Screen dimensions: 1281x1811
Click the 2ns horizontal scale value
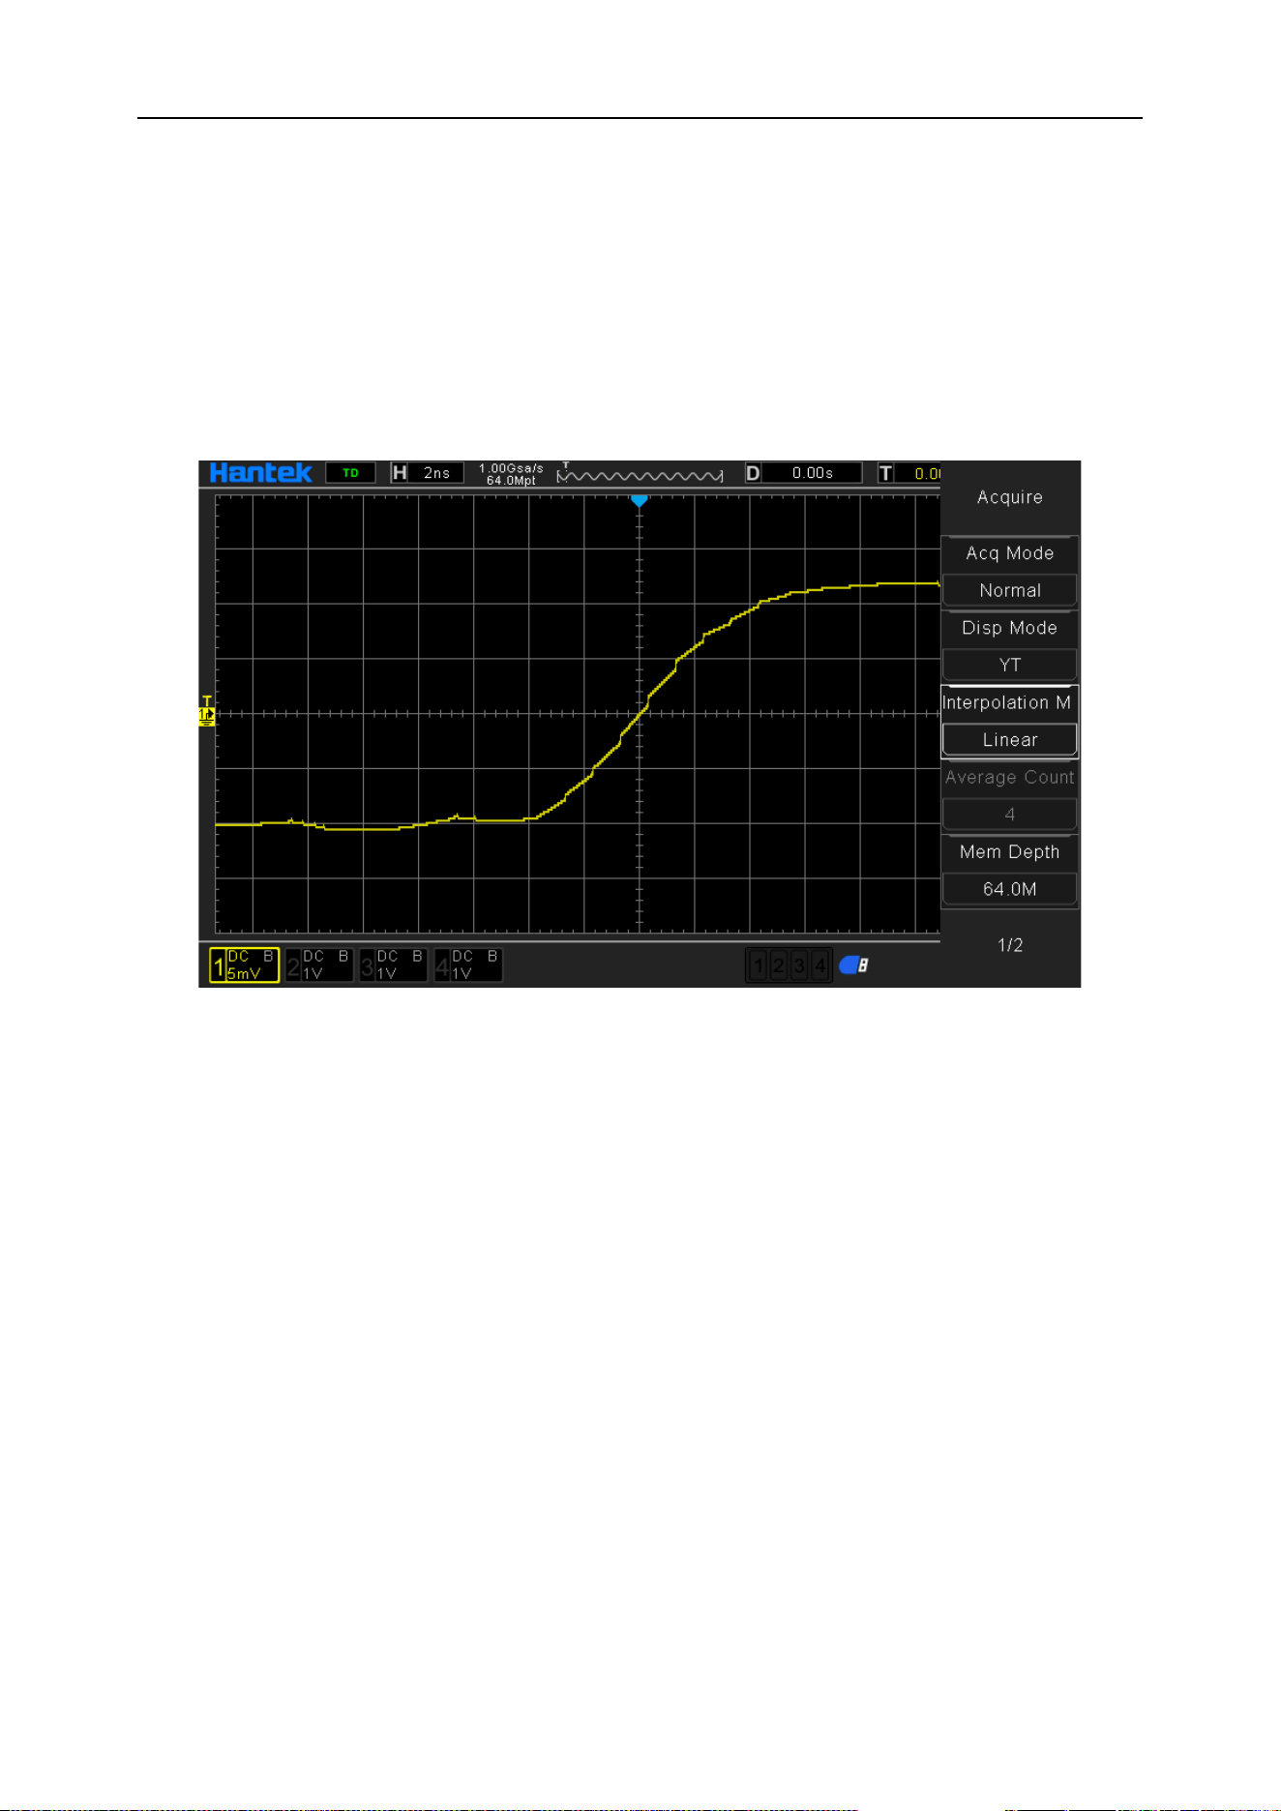436,473
